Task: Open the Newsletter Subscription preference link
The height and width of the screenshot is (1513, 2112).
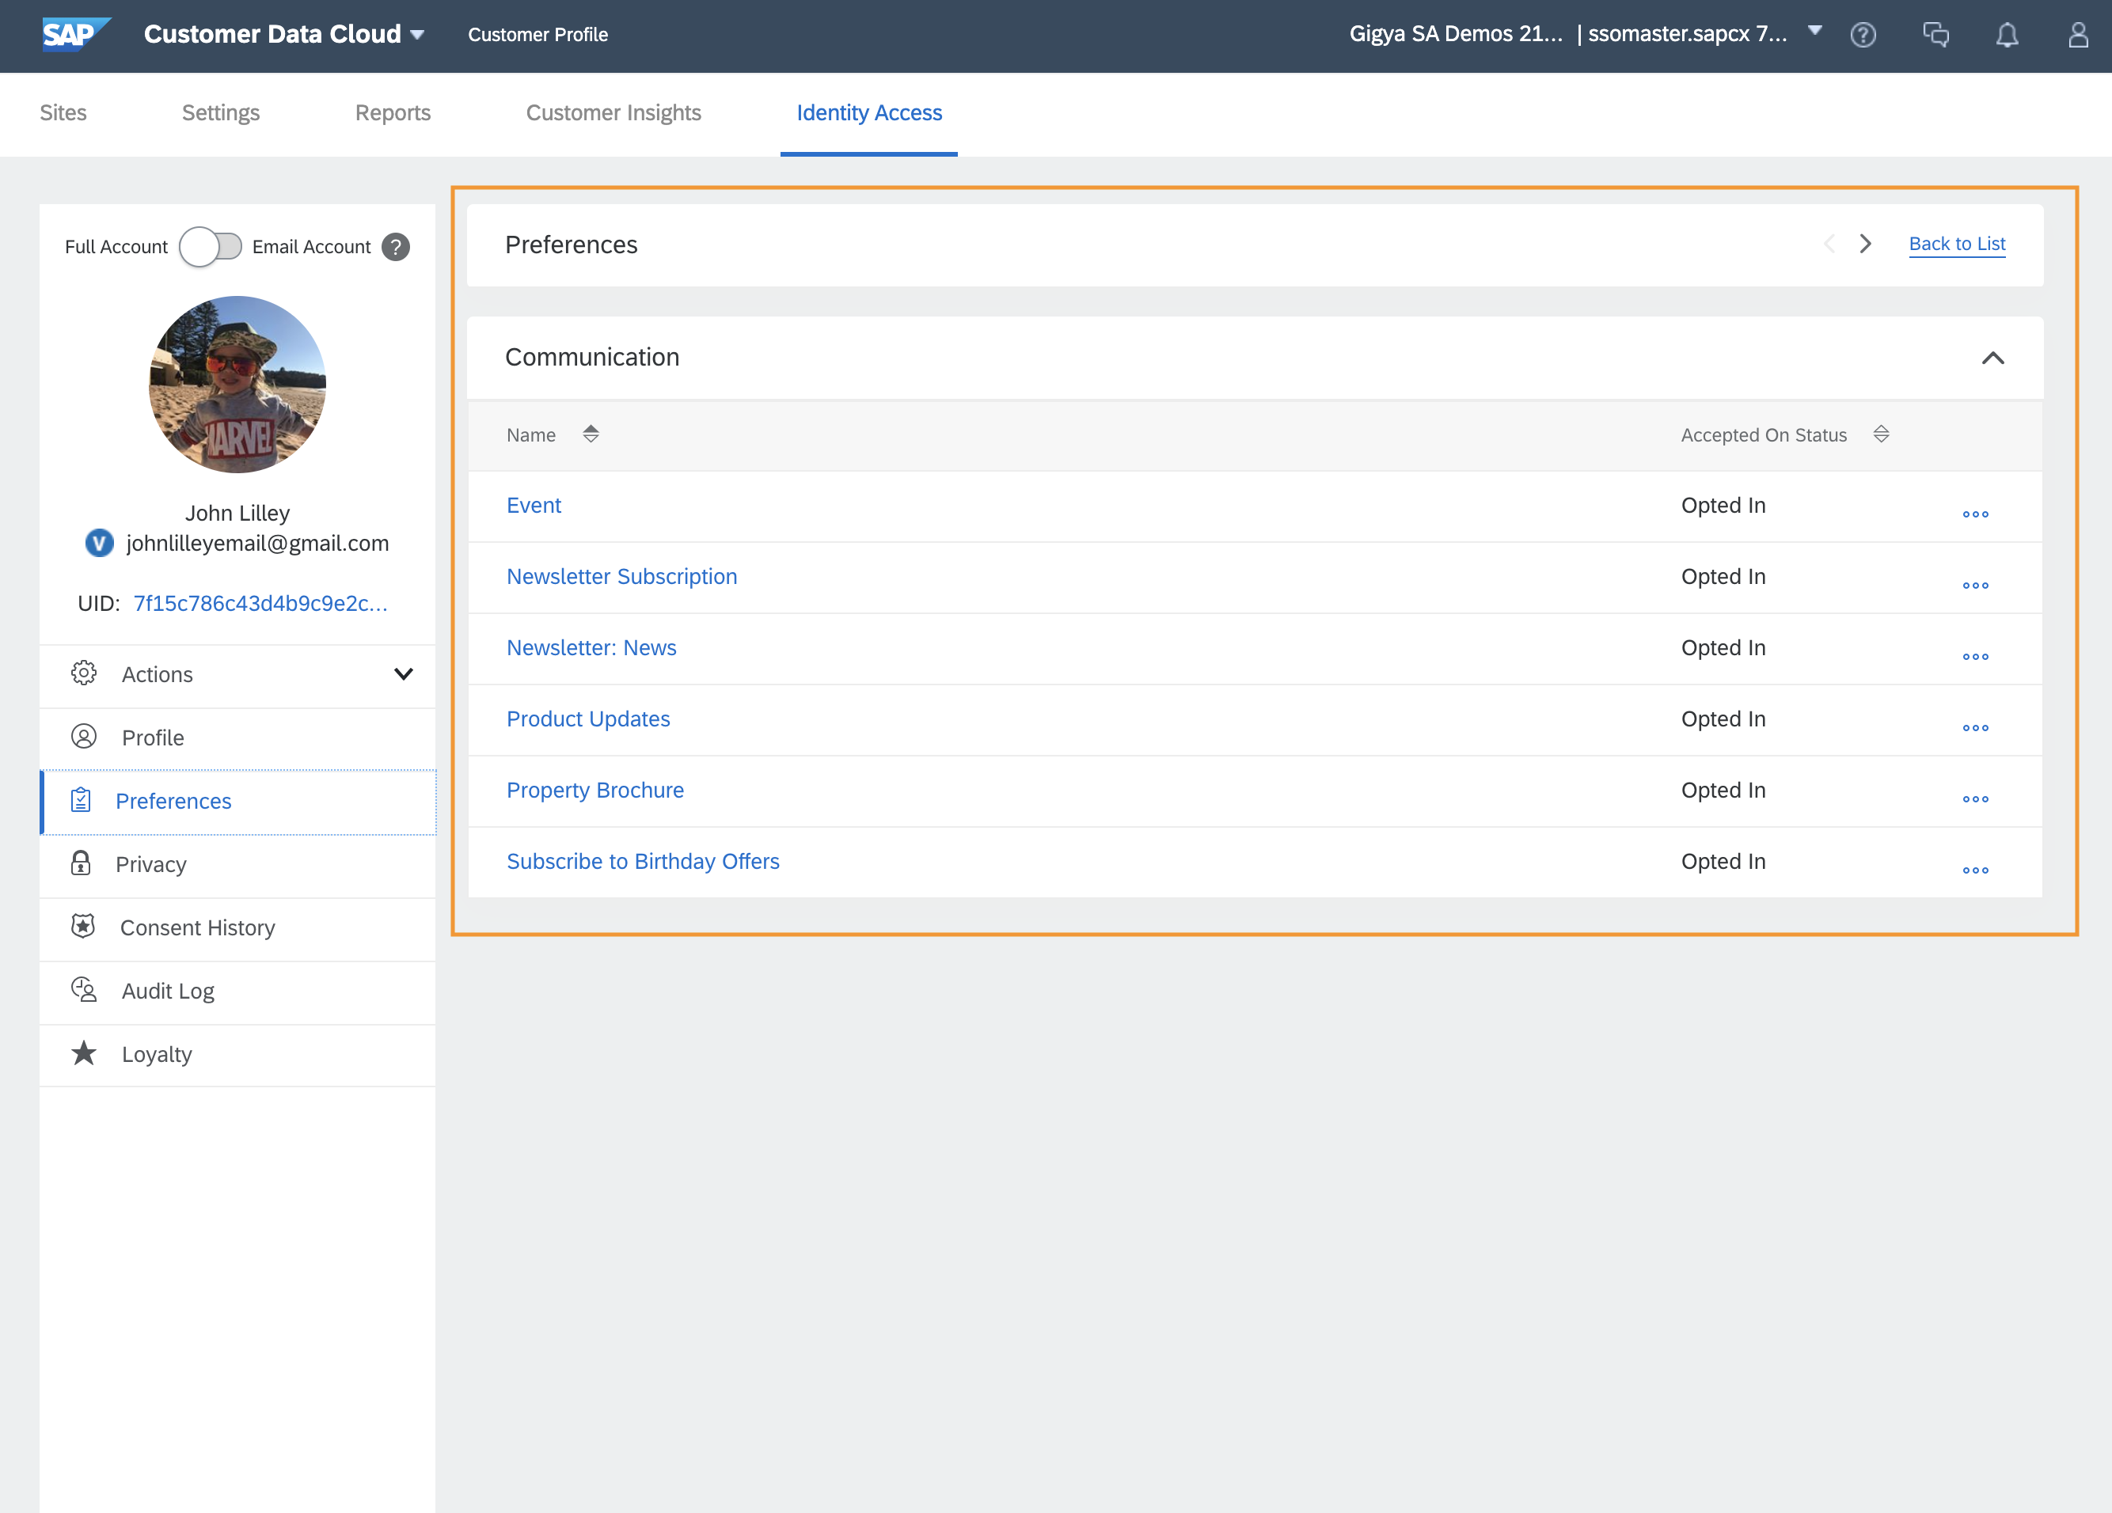Action: pyautogui.click(x=621, y=576)
